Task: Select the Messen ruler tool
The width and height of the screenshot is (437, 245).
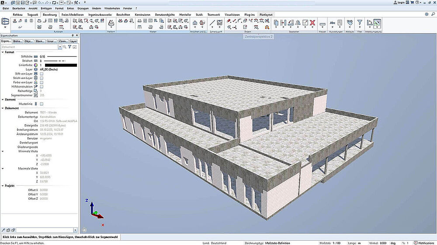Action: click(x=323, y=23)
